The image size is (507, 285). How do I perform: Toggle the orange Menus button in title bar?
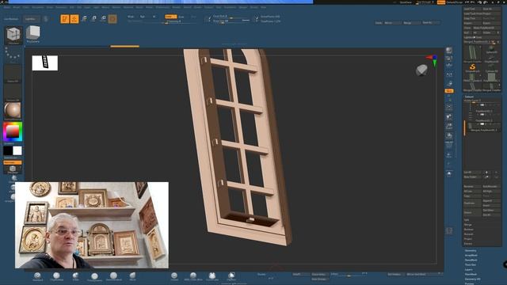click(441, 2)
